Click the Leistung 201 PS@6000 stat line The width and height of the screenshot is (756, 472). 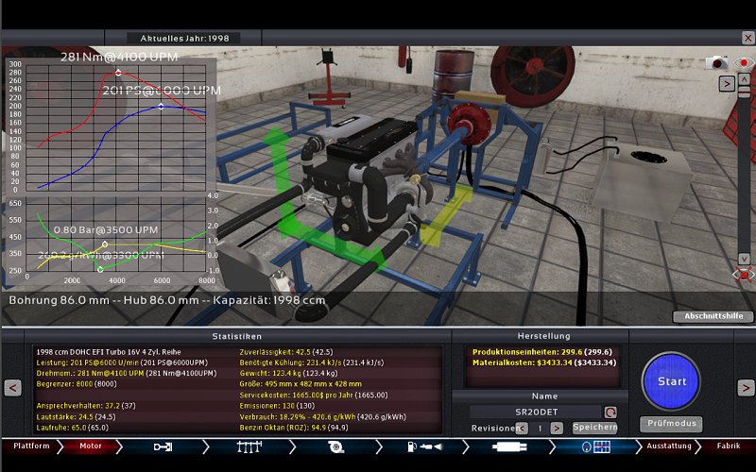[122, 362]
